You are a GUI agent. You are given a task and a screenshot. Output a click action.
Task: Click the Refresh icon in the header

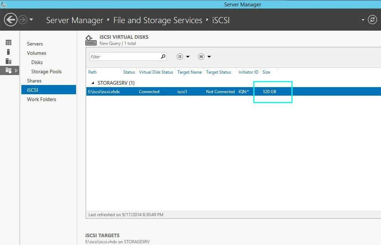(372, 20)
